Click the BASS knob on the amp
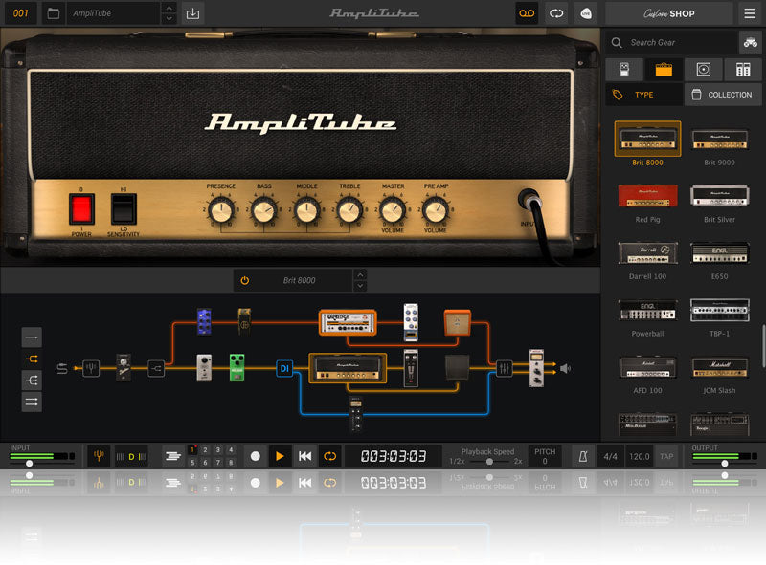Viewport: 766px width, 565px height. tap(264, 210)
